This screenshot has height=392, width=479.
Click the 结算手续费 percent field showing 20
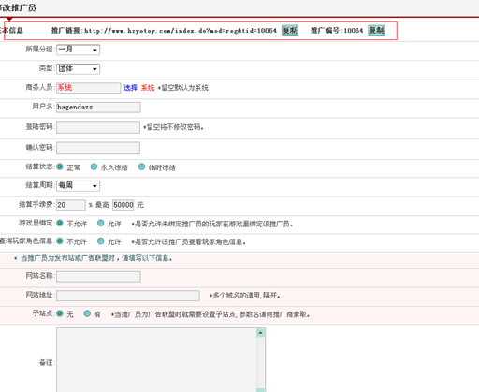click(x=71, y=205)
